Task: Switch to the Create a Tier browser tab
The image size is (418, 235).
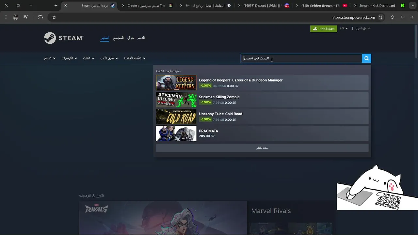Action: (x=146, y=6)
